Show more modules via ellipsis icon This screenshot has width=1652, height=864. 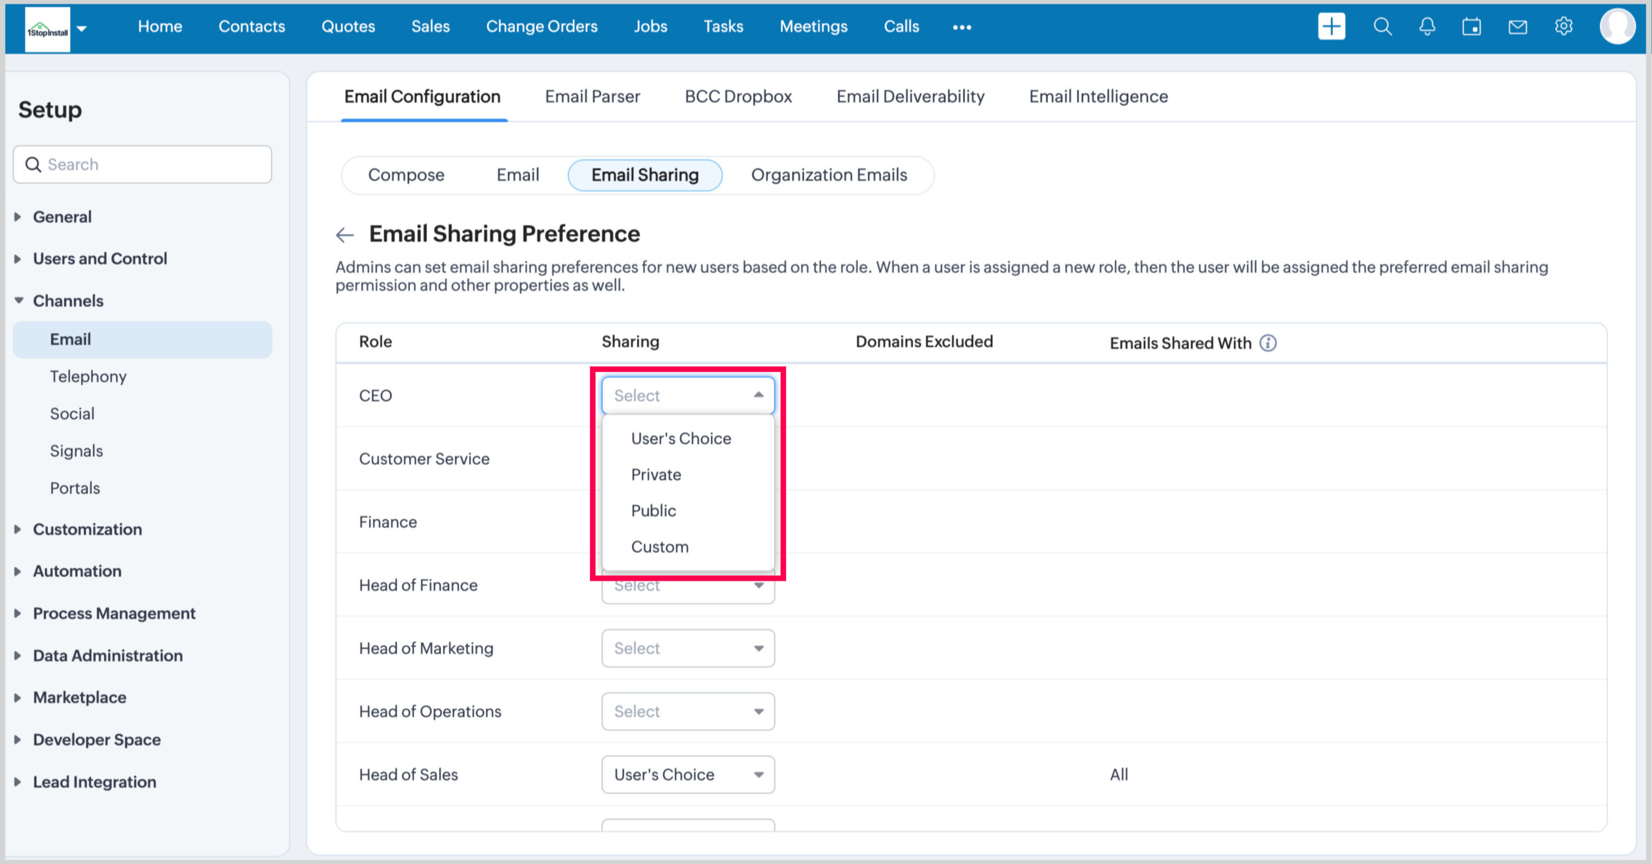(961, 27)
